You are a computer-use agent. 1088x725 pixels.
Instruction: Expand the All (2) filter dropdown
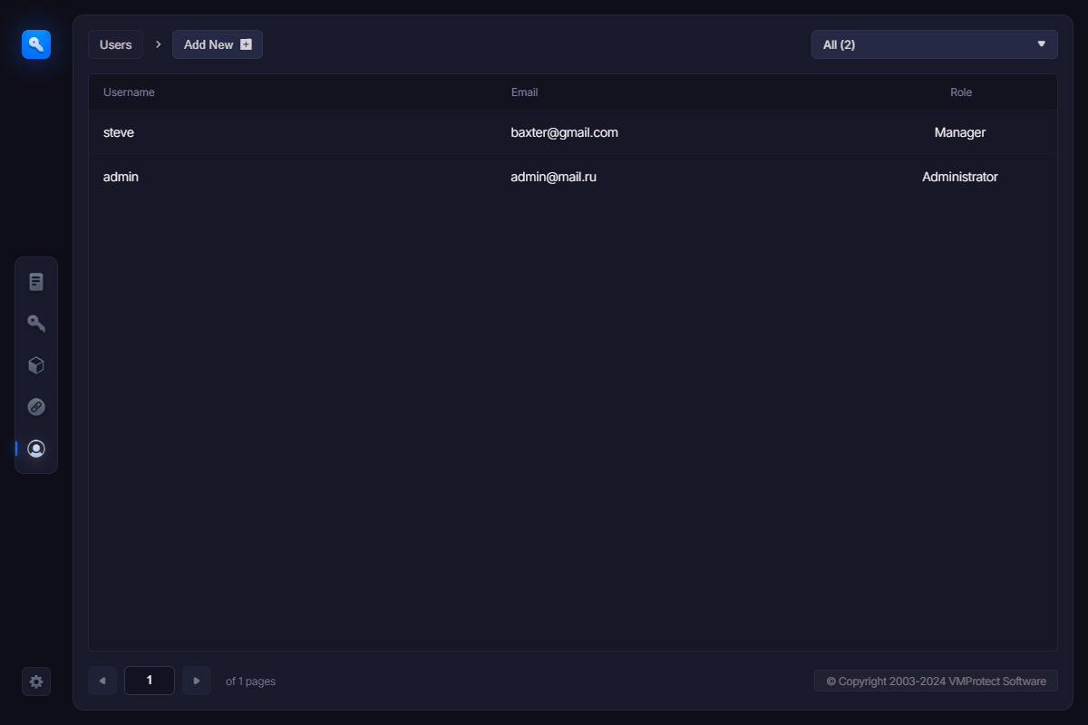point(934,44)
